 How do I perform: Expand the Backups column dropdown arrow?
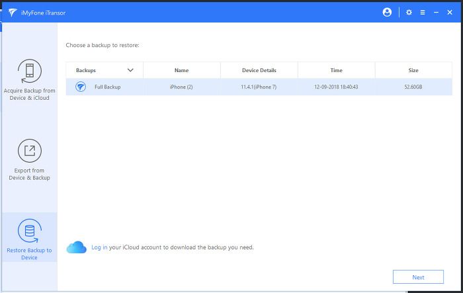point(130,70)
